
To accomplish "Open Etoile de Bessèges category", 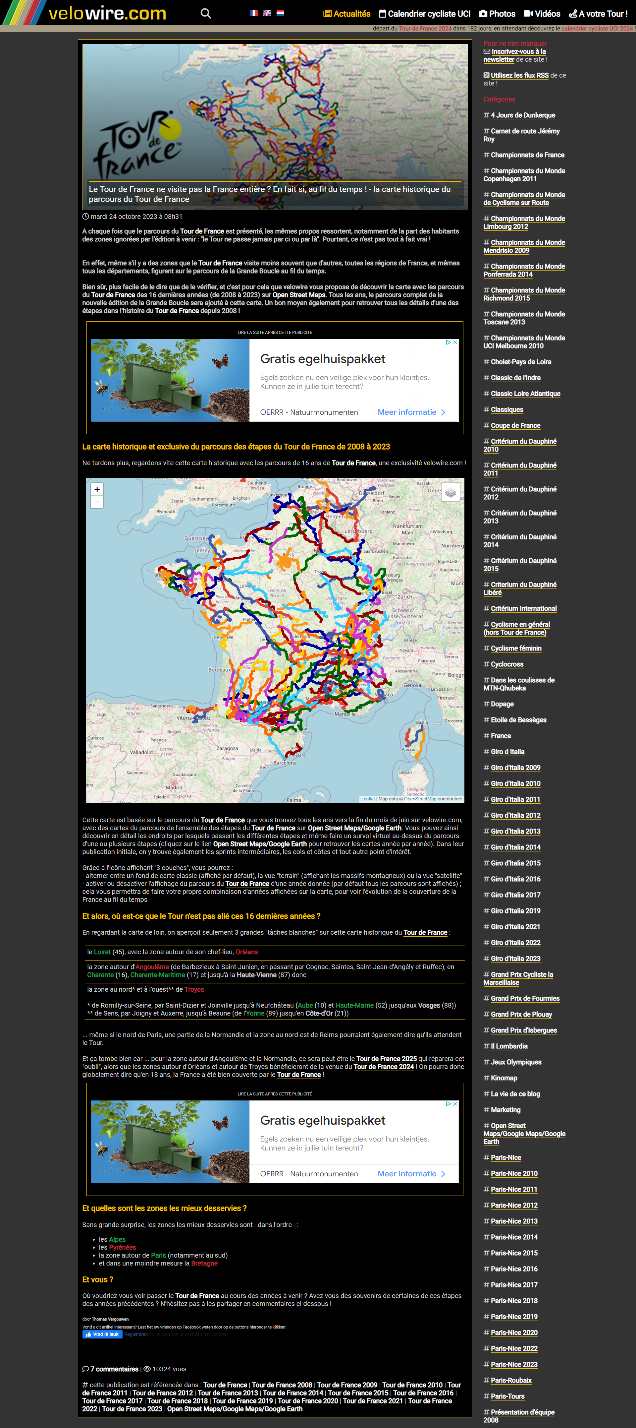I will pyautogui.click(x=518, y=720).
